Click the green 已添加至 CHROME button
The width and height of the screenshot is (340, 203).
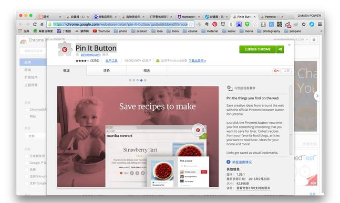coord(257,49)
